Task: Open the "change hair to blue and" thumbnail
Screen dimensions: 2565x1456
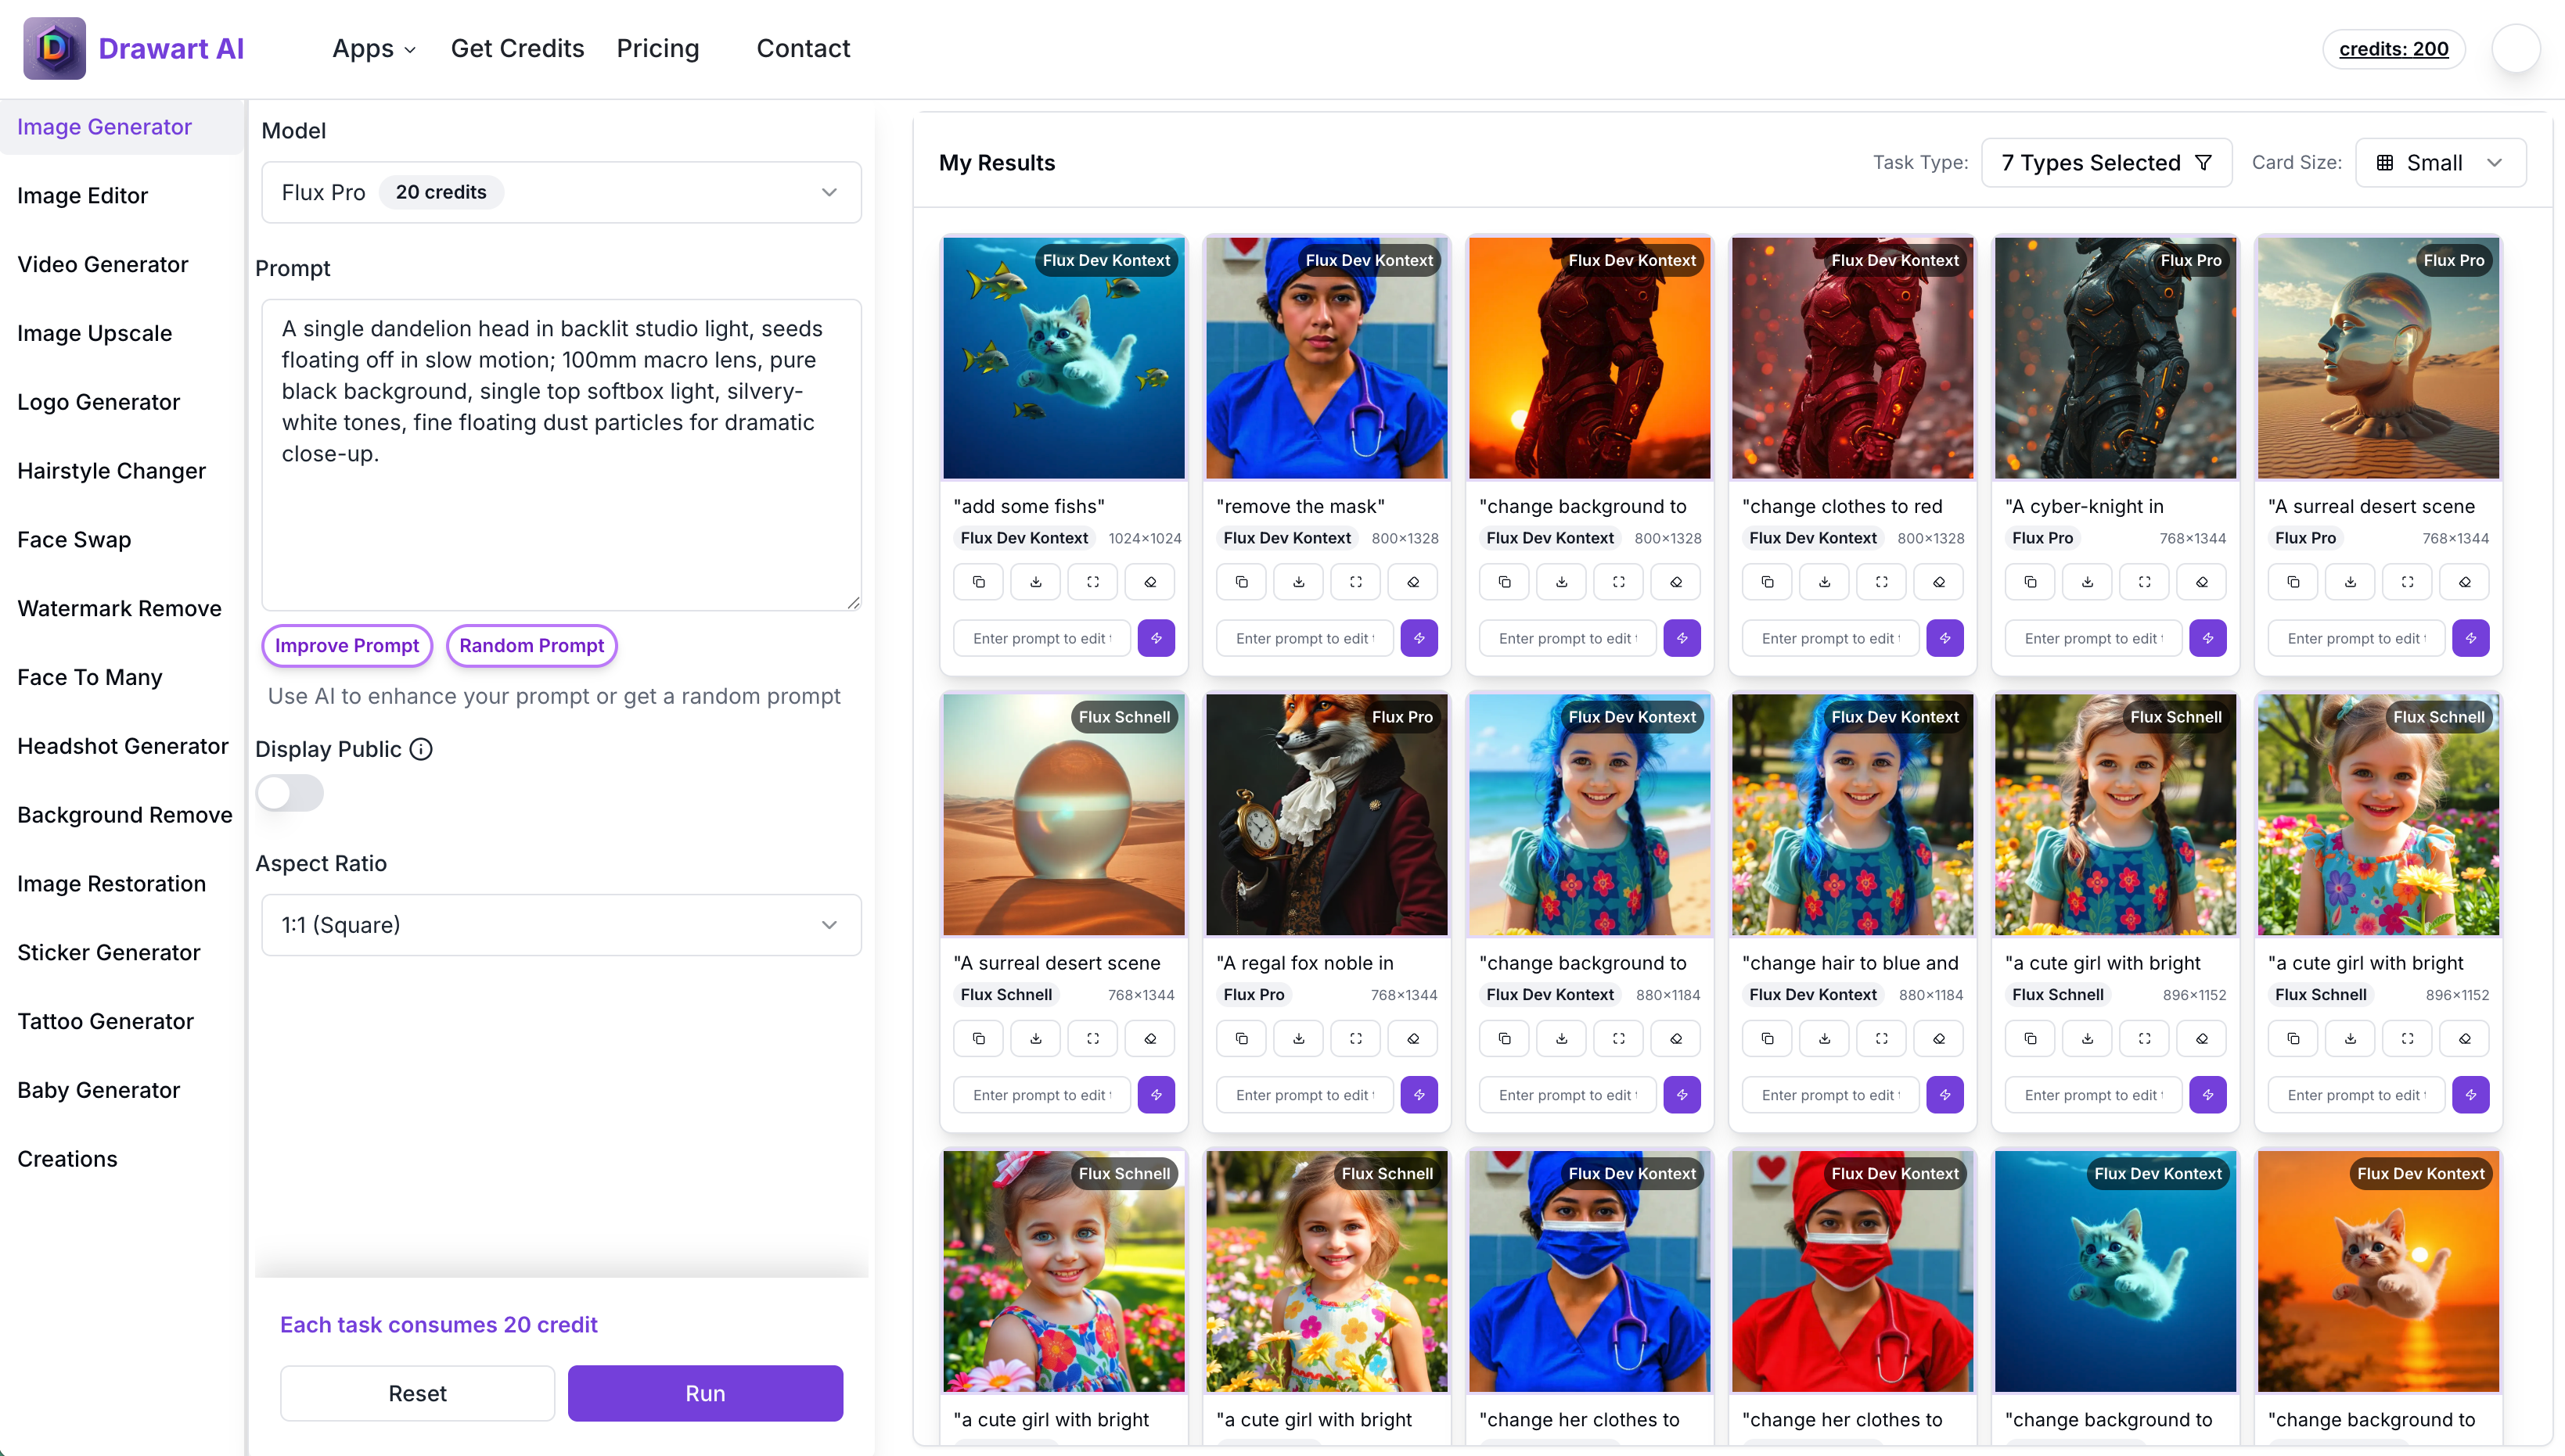Action: [x=1851, y=815]
